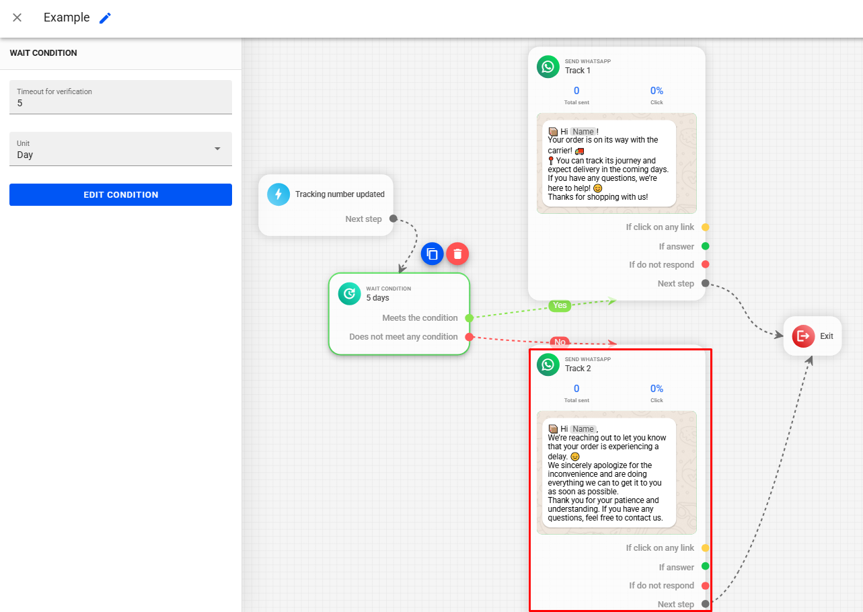Click red 'Does not meet any condition' dot
Viewport: 863px width, 612px height.
469,337
